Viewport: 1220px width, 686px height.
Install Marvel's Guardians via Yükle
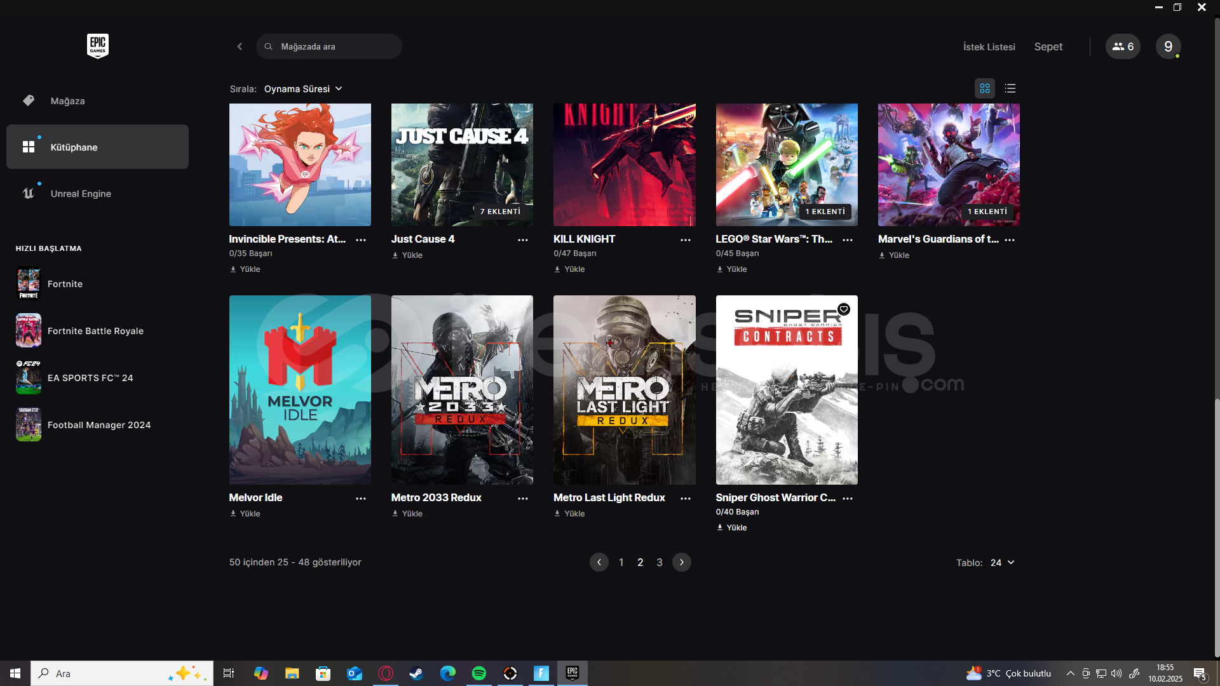(893, 255)
